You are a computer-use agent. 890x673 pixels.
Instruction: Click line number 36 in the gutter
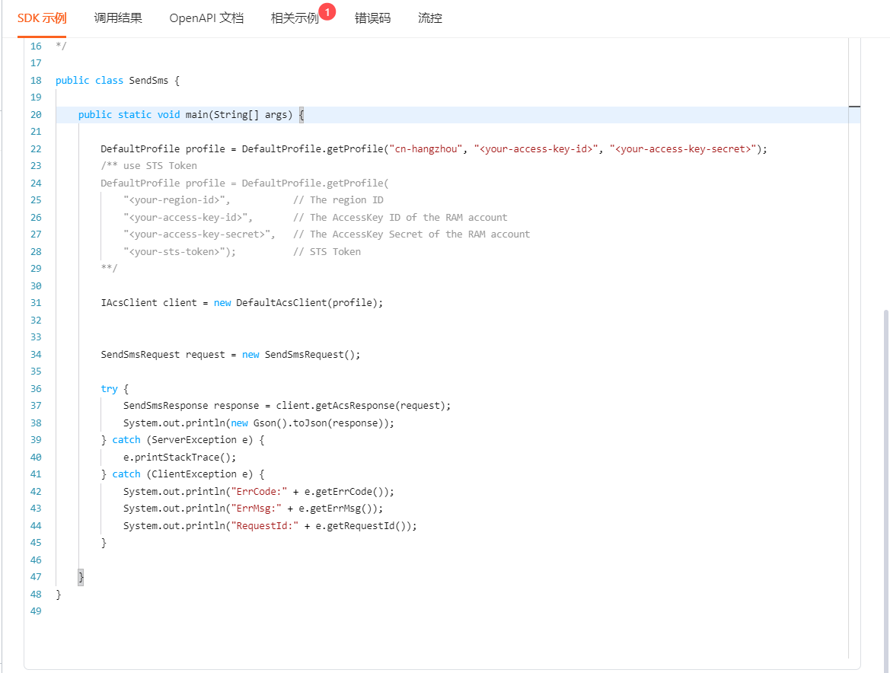[36, 389]
